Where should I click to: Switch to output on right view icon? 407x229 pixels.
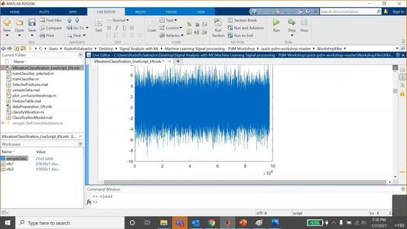point(403,77)
